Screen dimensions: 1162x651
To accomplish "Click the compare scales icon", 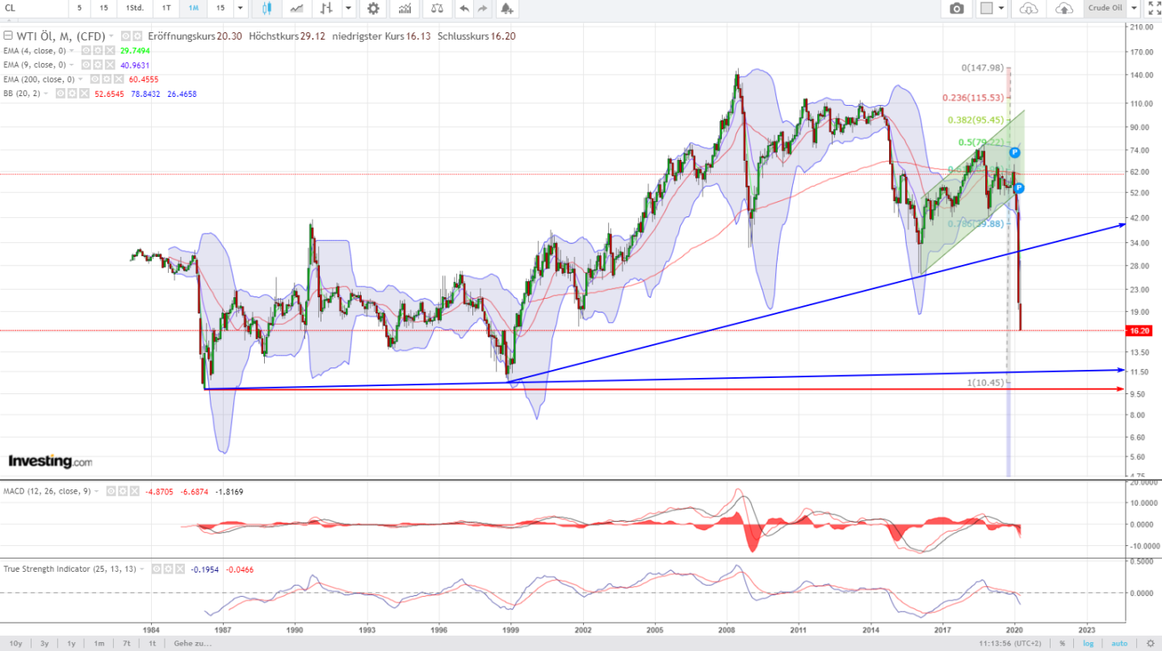I will [x=437, y=8].
